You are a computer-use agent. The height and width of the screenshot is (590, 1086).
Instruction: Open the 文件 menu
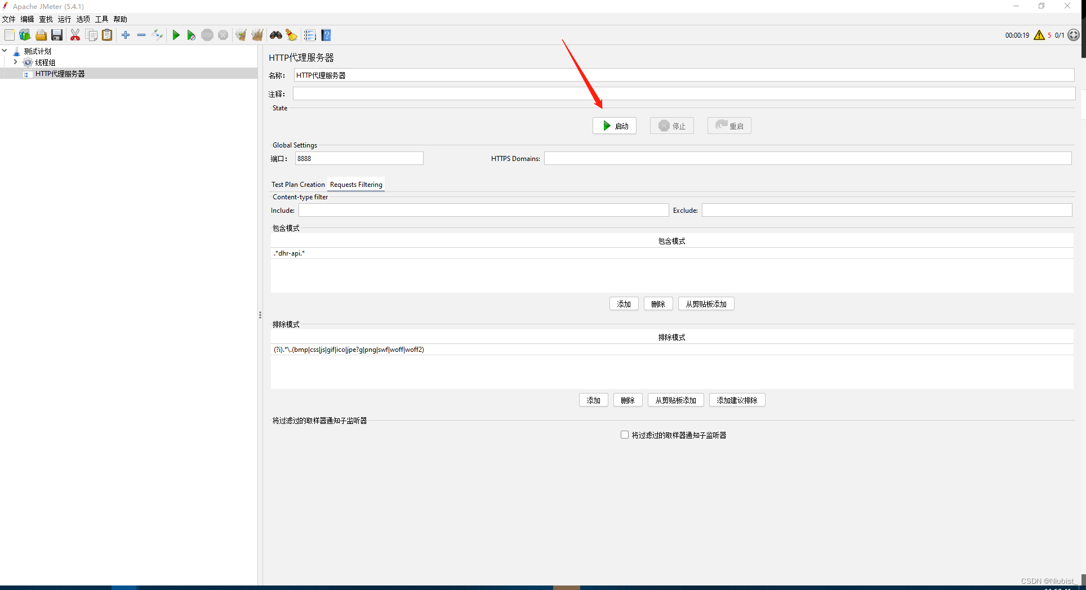9,19
